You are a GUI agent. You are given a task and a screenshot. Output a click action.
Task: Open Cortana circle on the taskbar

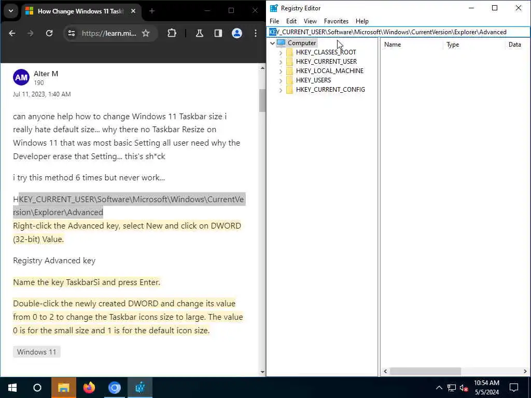point(37,388)
